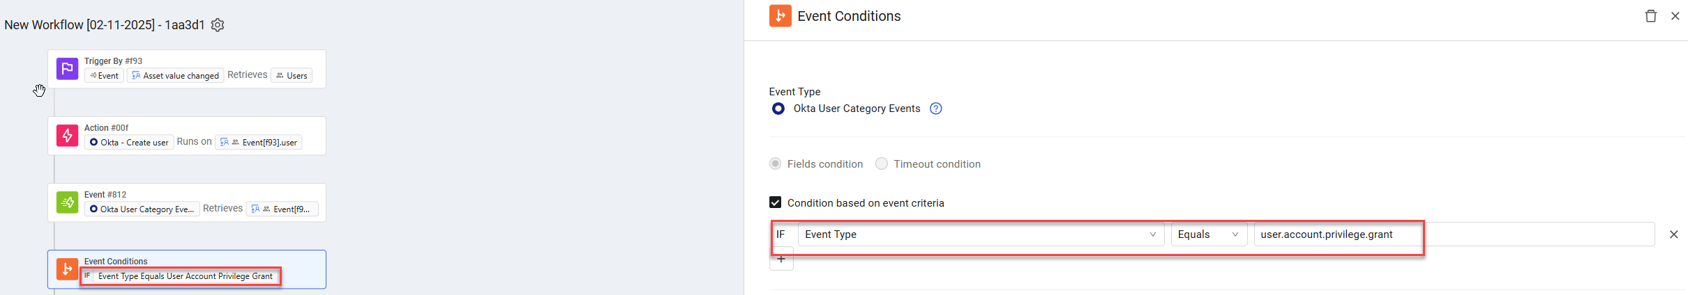Select the Event Type Equals condition summary
This screenshot has height=295, width=1688.
(185, 276)
